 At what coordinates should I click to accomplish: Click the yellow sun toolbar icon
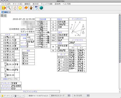(x=20, y=8)
